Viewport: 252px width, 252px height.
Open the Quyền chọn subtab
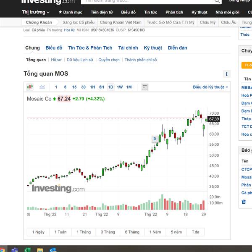pos(109,60)
